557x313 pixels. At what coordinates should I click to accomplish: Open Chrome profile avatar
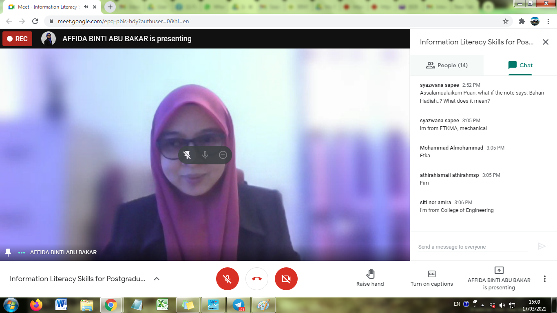(535, 21)
